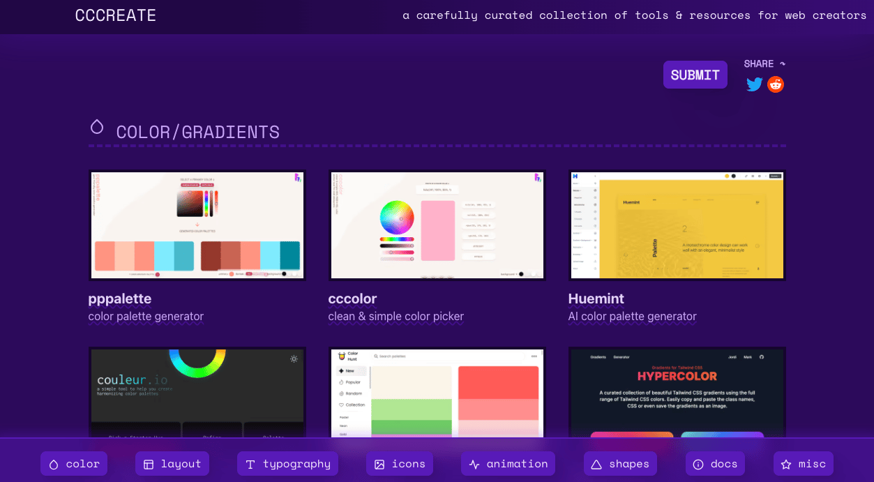The width and height of the screenshot is (874, 482).
Task: Open the Color Hunt preview thumbnail
Action: [x=437, y=393]
